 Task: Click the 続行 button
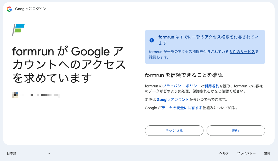236,131
